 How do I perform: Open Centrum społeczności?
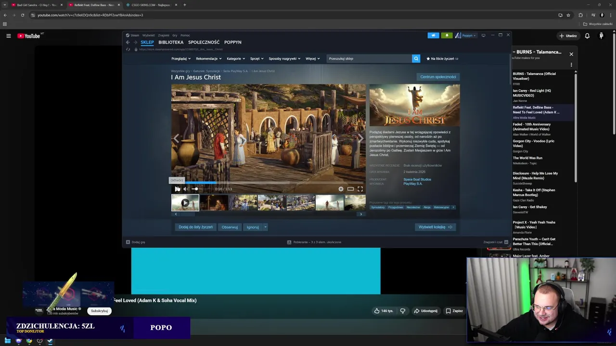(x=438, y=77)
